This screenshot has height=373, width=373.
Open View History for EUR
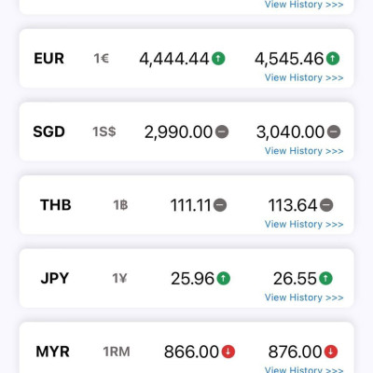pyautogui.click(x=304, y=77)
